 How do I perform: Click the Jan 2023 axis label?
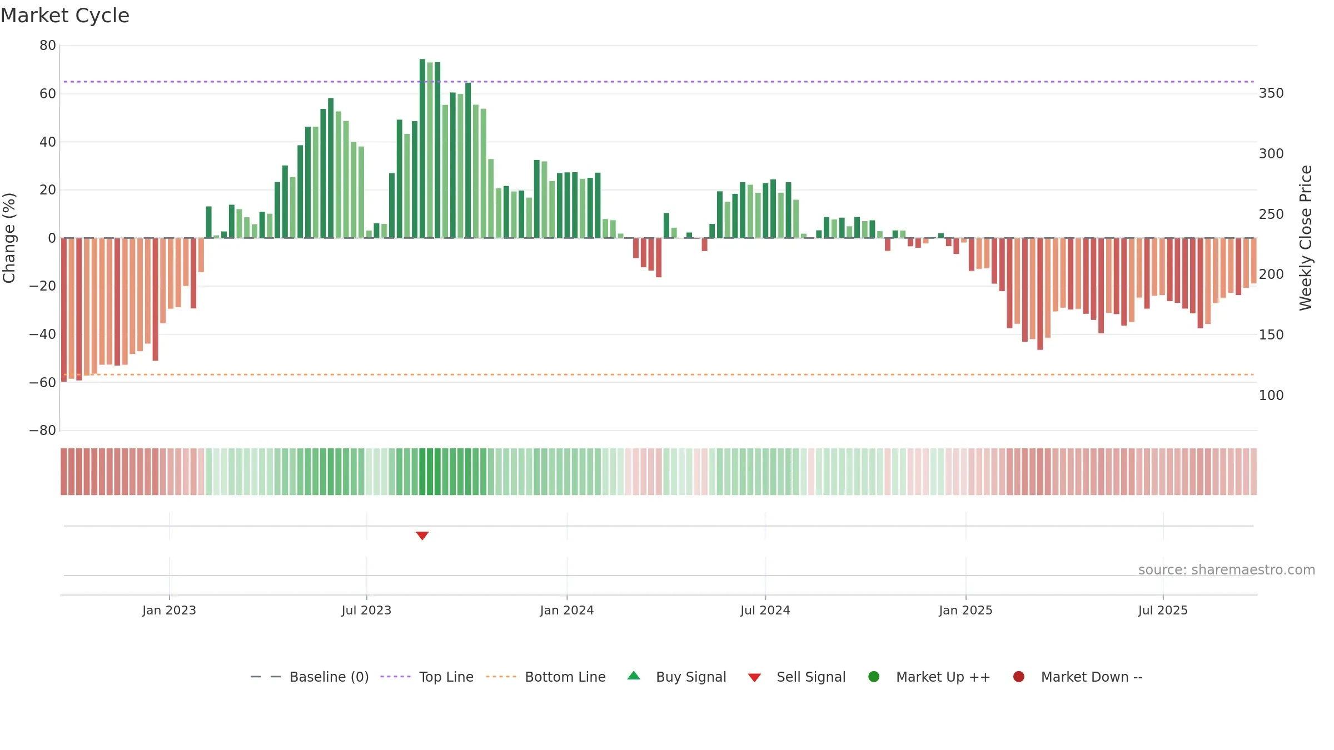click(x=169, y=610)
